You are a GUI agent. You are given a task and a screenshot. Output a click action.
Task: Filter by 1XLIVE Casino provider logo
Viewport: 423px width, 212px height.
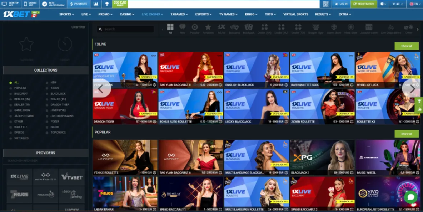[x=19, y=177]
